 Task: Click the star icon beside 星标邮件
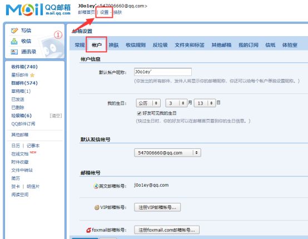[x=32, y=75]
